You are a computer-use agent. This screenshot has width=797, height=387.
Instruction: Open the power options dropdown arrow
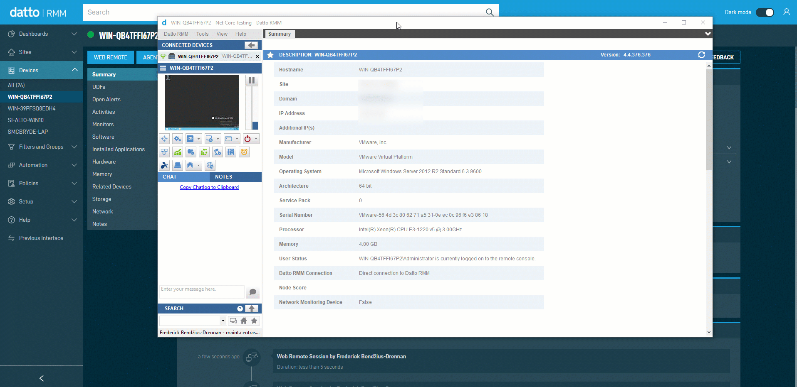256,139
